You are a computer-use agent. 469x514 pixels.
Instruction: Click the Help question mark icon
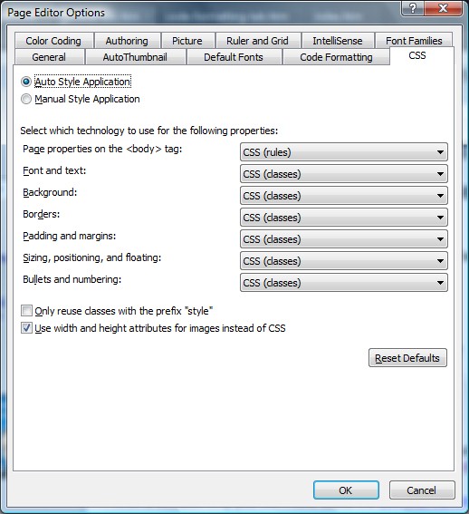click(x=413, y=8)
